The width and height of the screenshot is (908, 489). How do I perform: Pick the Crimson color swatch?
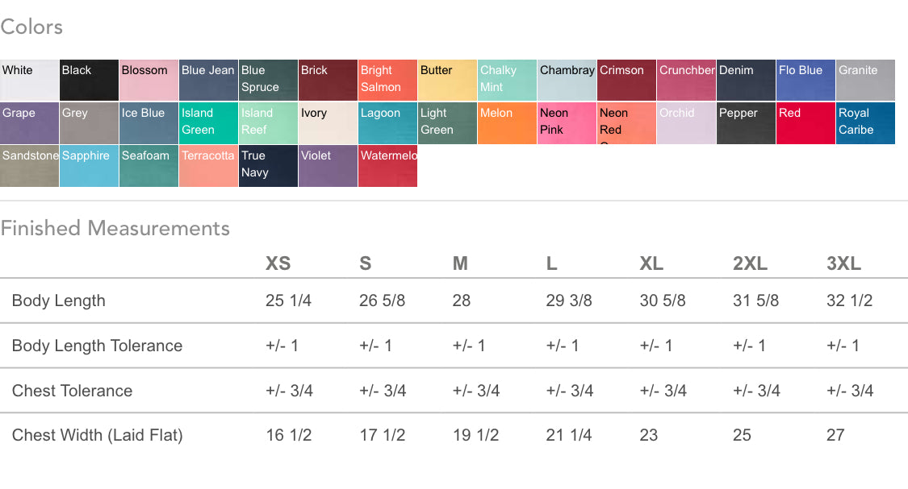tap(626, 81)
